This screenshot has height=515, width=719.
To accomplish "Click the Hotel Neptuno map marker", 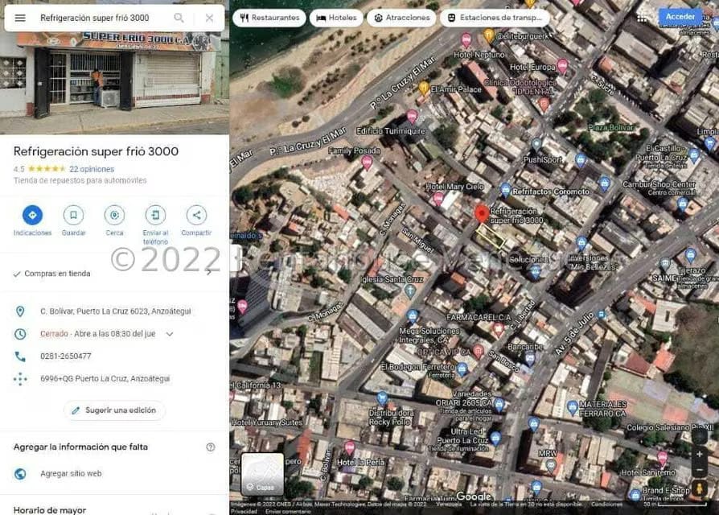I will coord(466,40).
